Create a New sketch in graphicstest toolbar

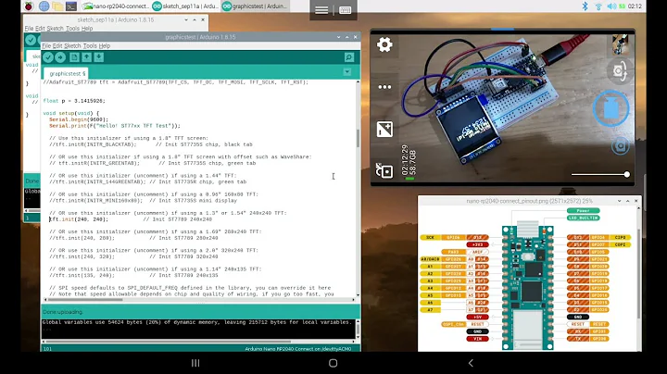pos(74,57)
